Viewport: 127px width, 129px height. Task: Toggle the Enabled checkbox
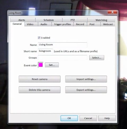pos(39,38)
